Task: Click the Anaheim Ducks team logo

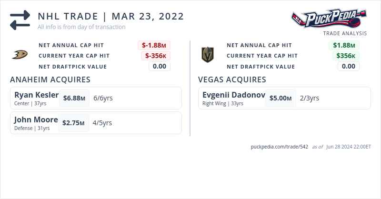Action: click(x=20, y=55)
